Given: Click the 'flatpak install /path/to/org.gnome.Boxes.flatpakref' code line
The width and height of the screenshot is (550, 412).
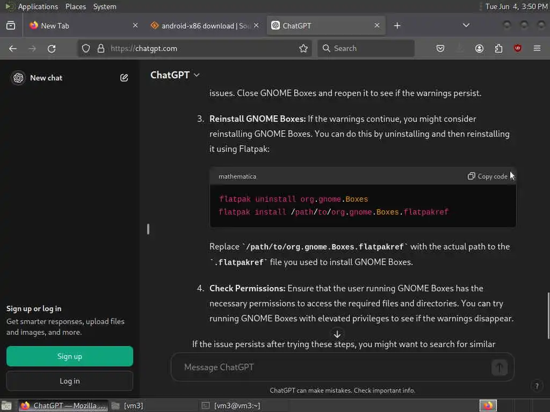Looking at the screenshot, I should pyautogui.click(x=334, y=212).
